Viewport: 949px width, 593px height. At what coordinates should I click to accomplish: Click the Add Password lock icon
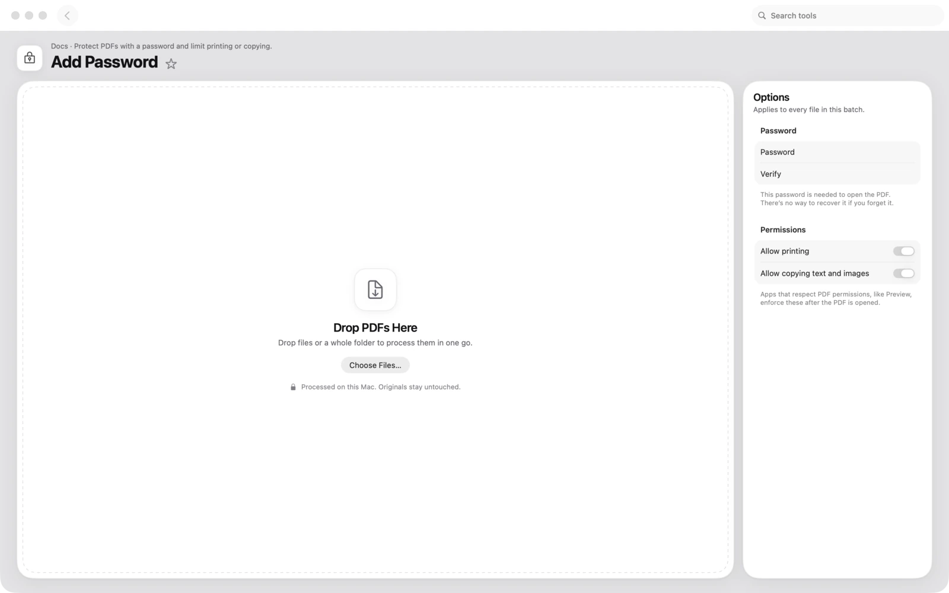pyautogui.click(x=30, y=58)
